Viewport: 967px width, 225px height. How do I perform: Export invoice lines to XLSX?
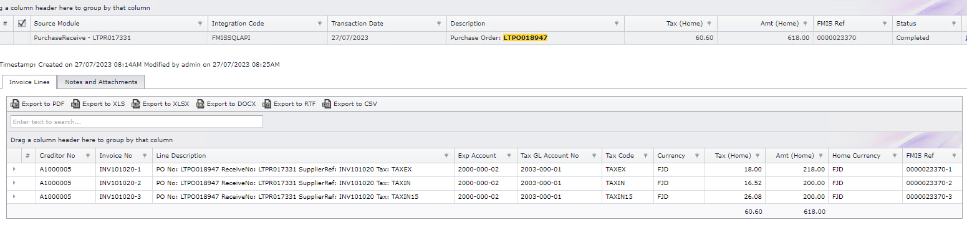click(x=160, y=103)
